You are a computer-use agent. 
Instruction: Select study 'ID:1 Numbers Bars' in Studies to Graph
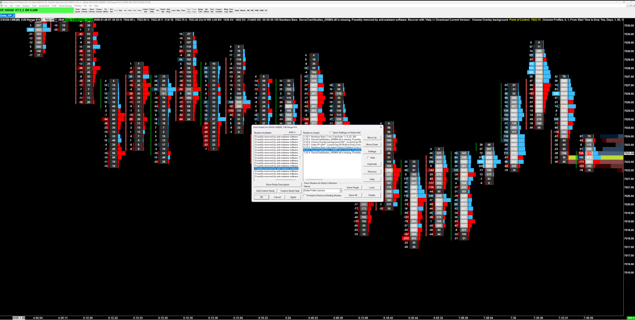[x=332, y=137]
